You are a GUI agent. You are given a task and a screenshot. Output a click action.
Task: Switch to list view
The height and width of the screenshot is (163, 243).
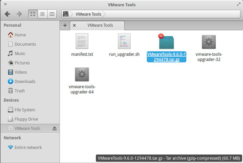tap(42, 14)
